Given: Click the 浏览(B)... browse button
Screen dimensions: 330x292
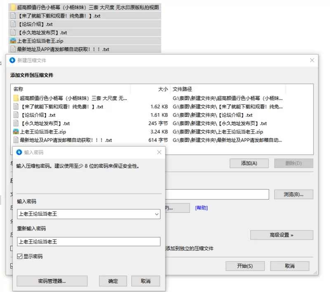Looking at the screenshot, I should [x=294, y=194].
